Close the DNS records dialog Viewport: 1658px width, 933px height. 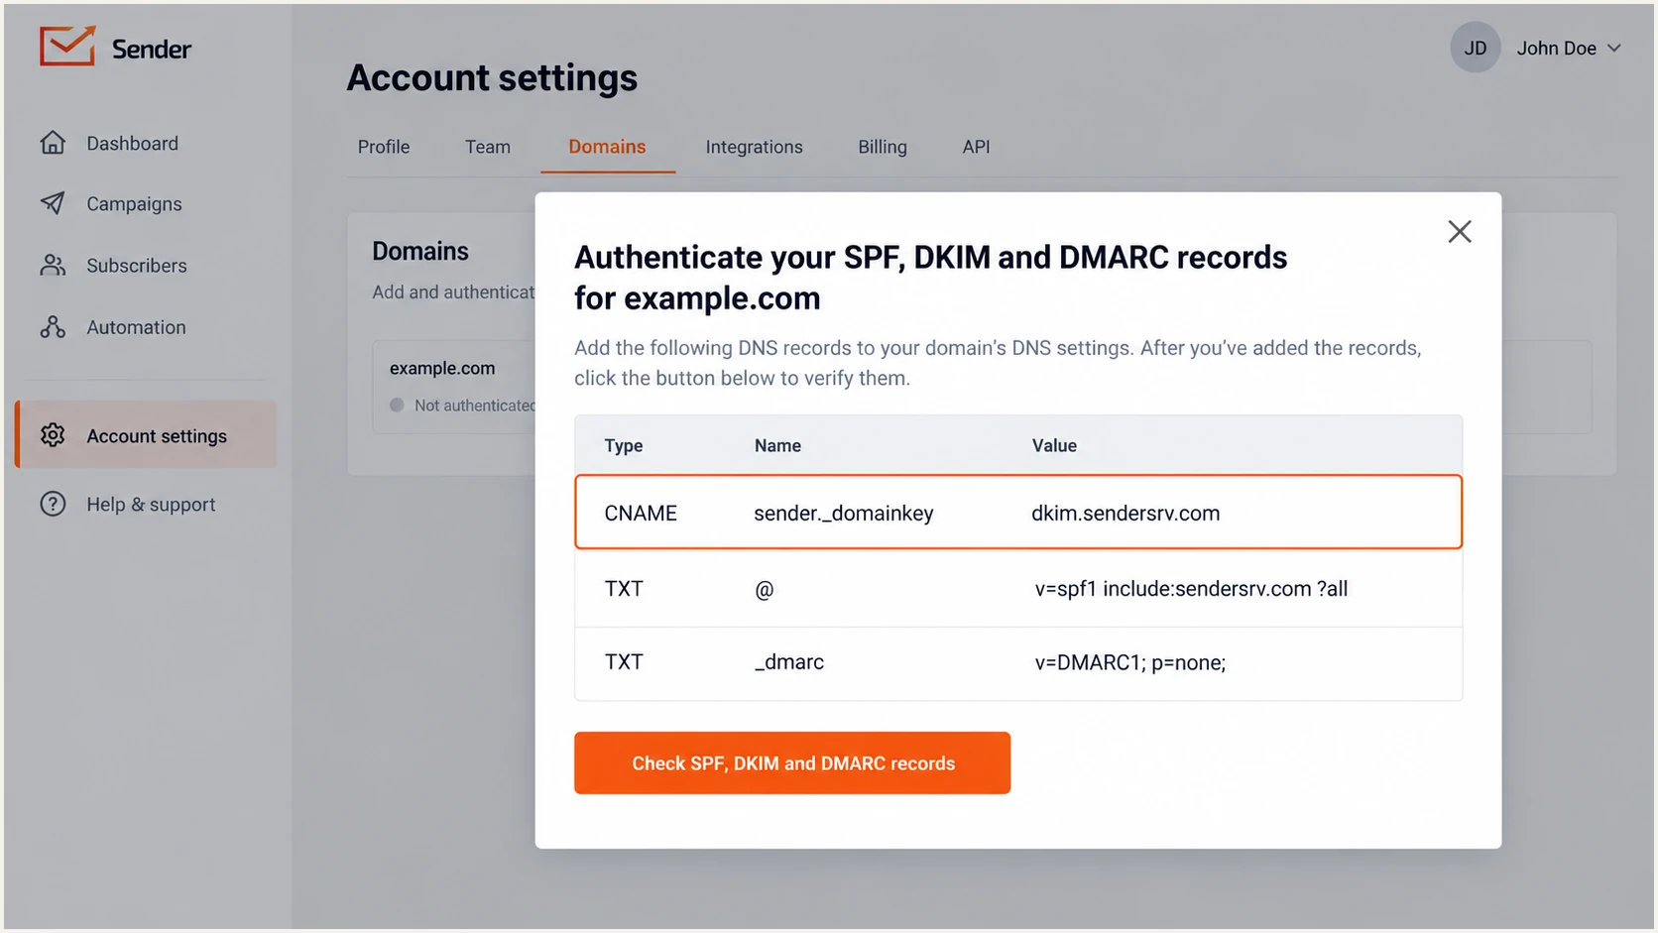coord(1459,232)
